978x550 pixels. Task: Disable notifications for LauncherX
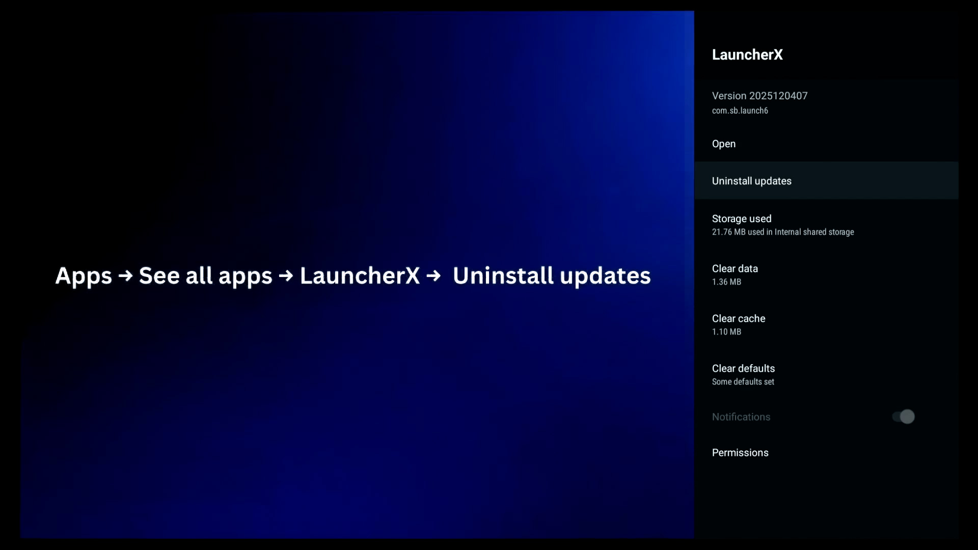tap(903, 417)
